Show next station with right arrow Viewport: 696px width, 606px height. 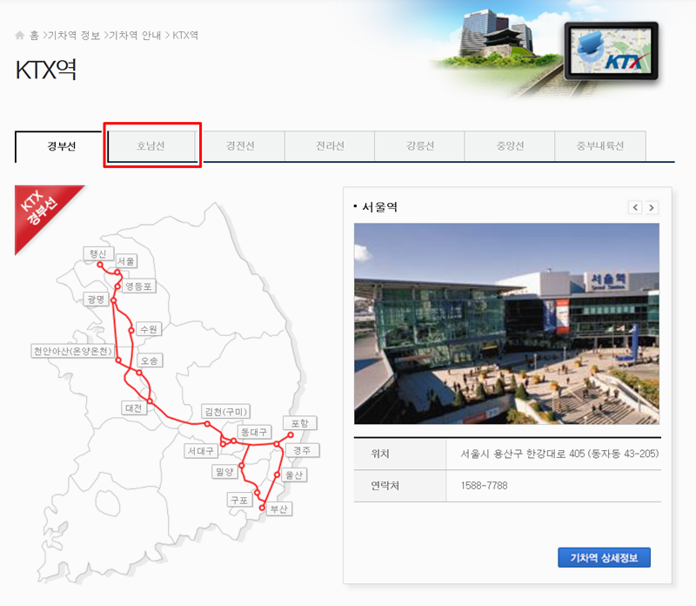click(651, 207)
